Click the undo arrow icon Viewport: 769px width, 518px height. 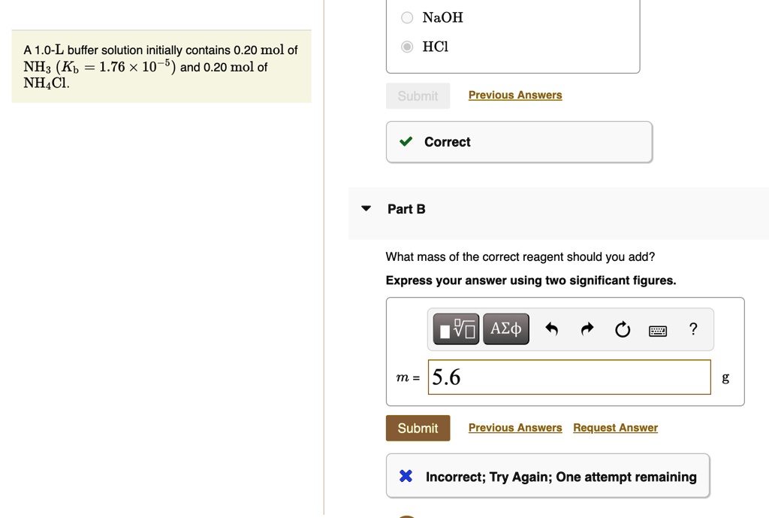click(x=552, y=329)
